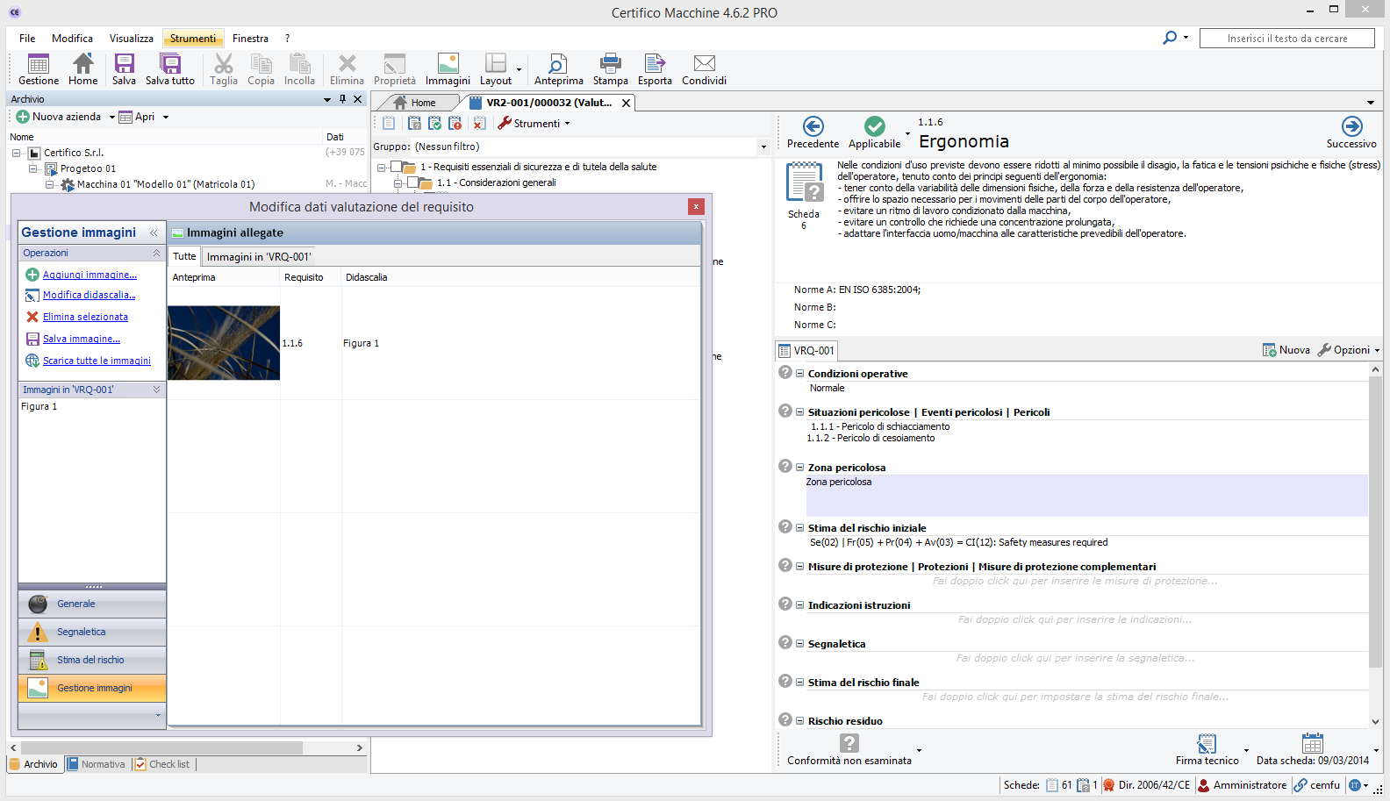Select the Figura 1 image thumbnail
This screenshot has width=1390, height=801.
tap(224, 343)
